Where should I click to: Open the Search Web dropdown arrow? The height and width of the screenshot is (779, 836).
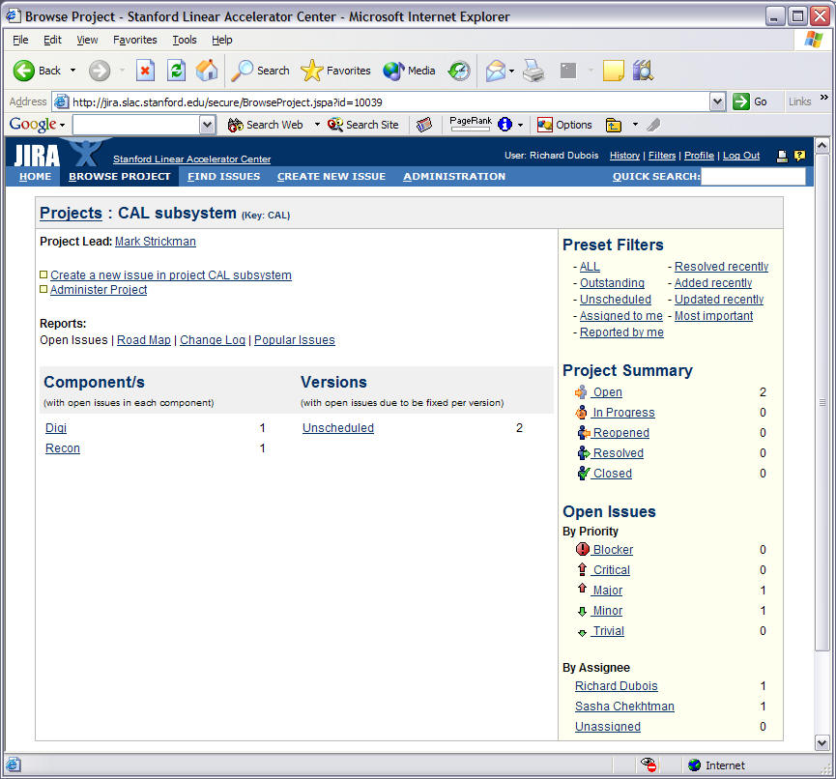(317, 125)
